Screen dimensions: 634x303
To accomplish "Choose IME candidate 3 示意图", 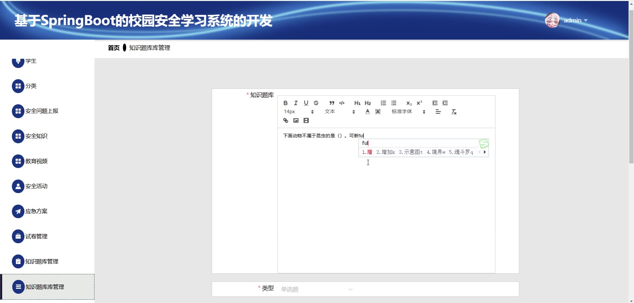I will [x=411, y=152].
